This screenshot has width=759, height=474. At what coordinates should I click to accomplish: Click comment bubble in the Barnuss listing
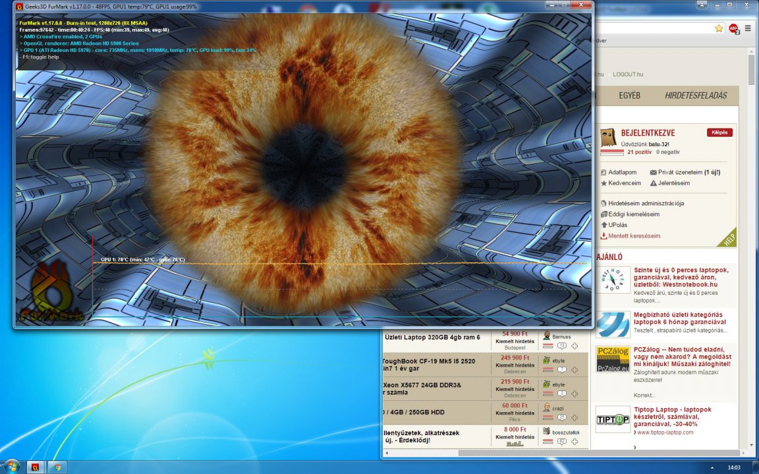tap(561, 346)
